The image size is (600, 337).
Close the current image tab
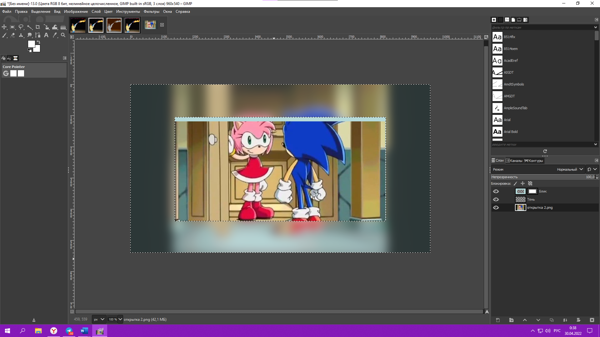(162, 25)
